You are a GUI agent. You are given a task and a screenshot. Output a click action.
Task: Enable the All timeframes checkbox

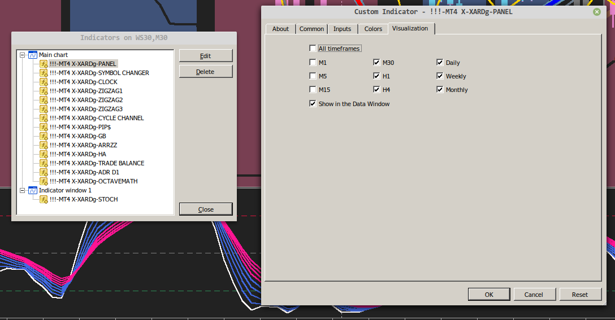(x=313, y=49)
